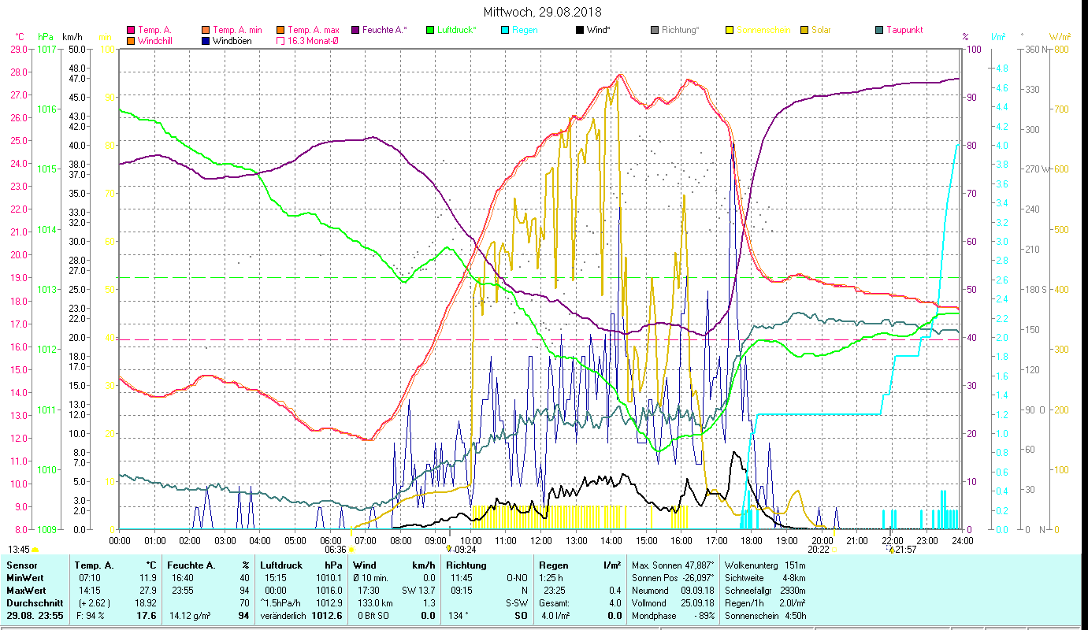
Task: Select the green Luftdruck* legend swatch
Action: [x=429, y=30]
